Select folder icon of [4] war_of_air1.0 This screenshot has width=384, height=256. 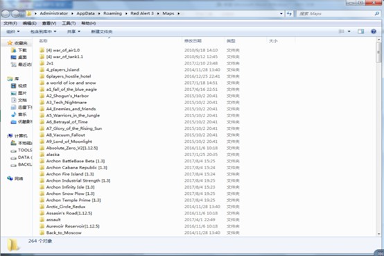[42, 50]
